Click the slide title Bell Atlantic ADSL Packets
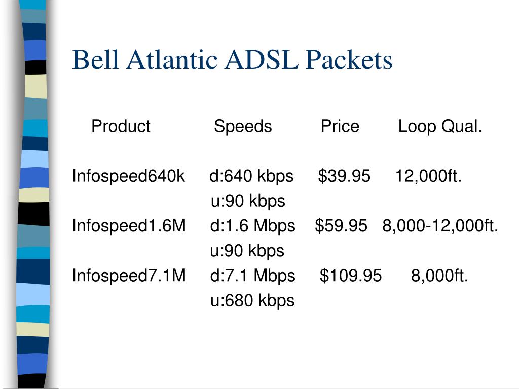519x389 pixels. [x=232, y=60]
